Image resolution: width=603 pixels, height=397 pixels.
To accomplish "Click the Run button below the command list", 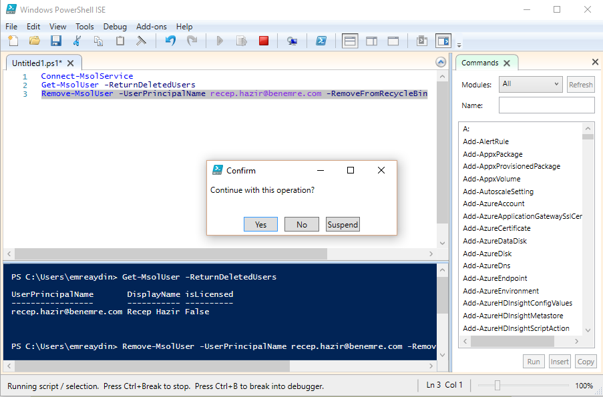I will [x=534, y=362].
